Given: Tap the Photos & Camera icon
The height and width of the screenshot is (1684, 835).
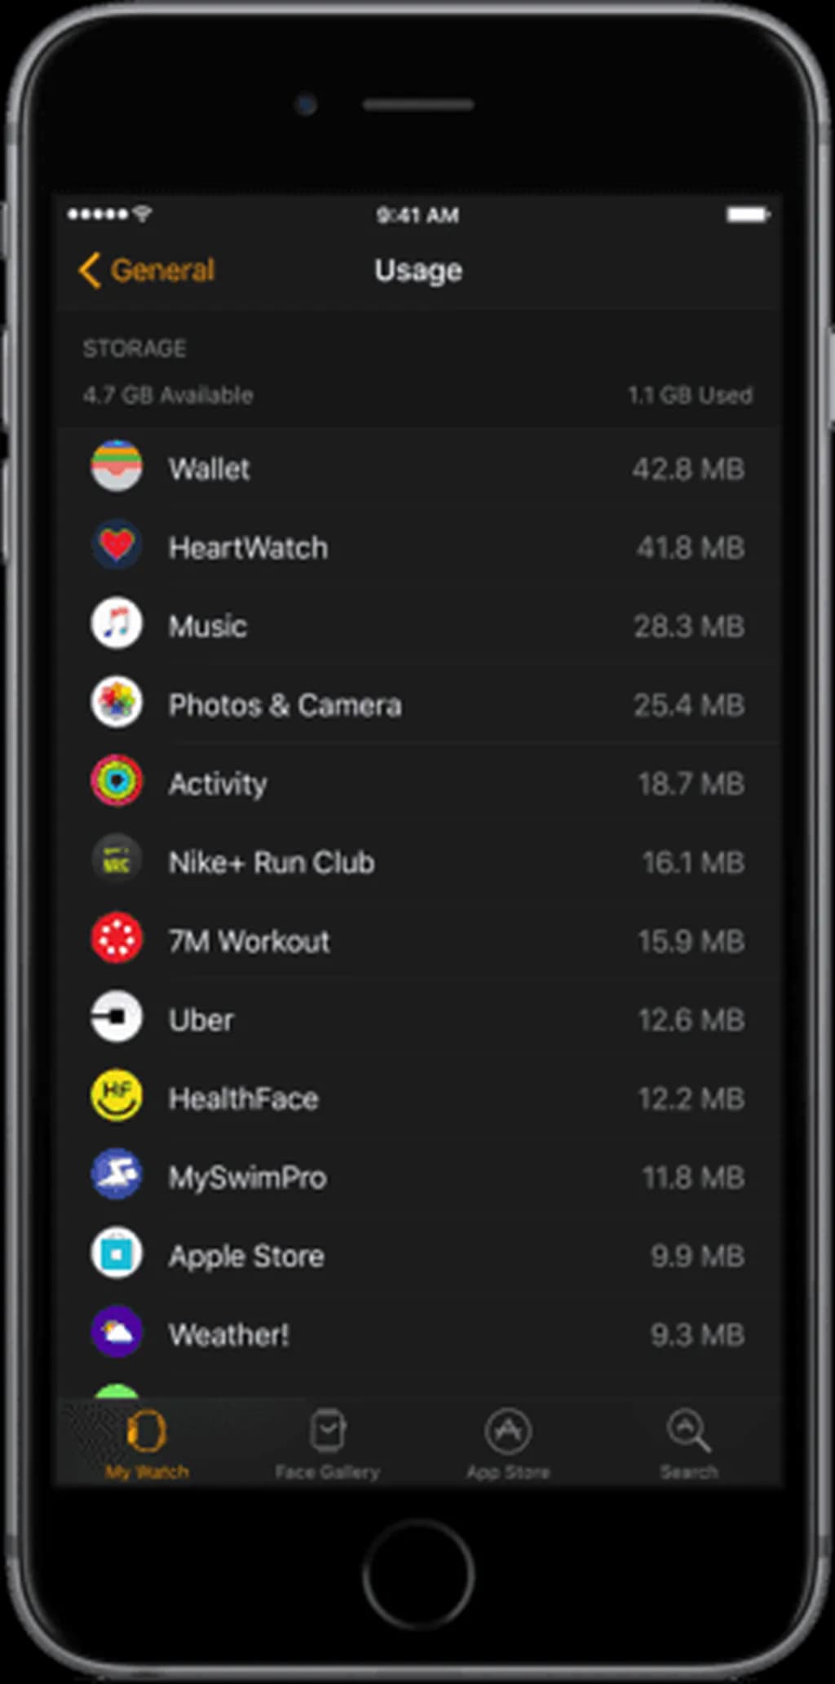Looking at the screenshot, I should (x=117, y=702).
